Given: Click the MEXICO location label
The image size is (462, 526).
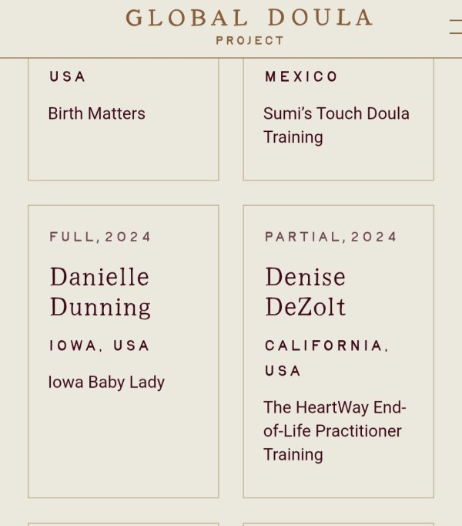Looking at the screenshot, I should (x=301, y=76).
